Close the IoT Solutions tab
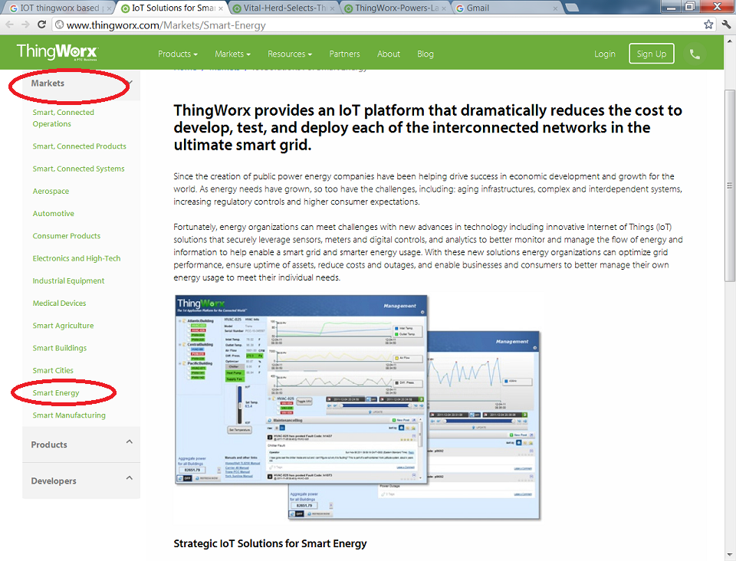This screenshot has width=736, height=561. pos(221,8)
